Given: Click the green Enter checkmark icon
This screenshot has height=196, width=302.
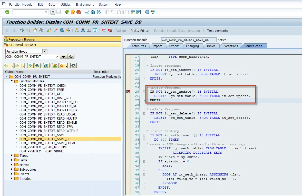Looking at the screenshot, I should click(x=7, y=12).
